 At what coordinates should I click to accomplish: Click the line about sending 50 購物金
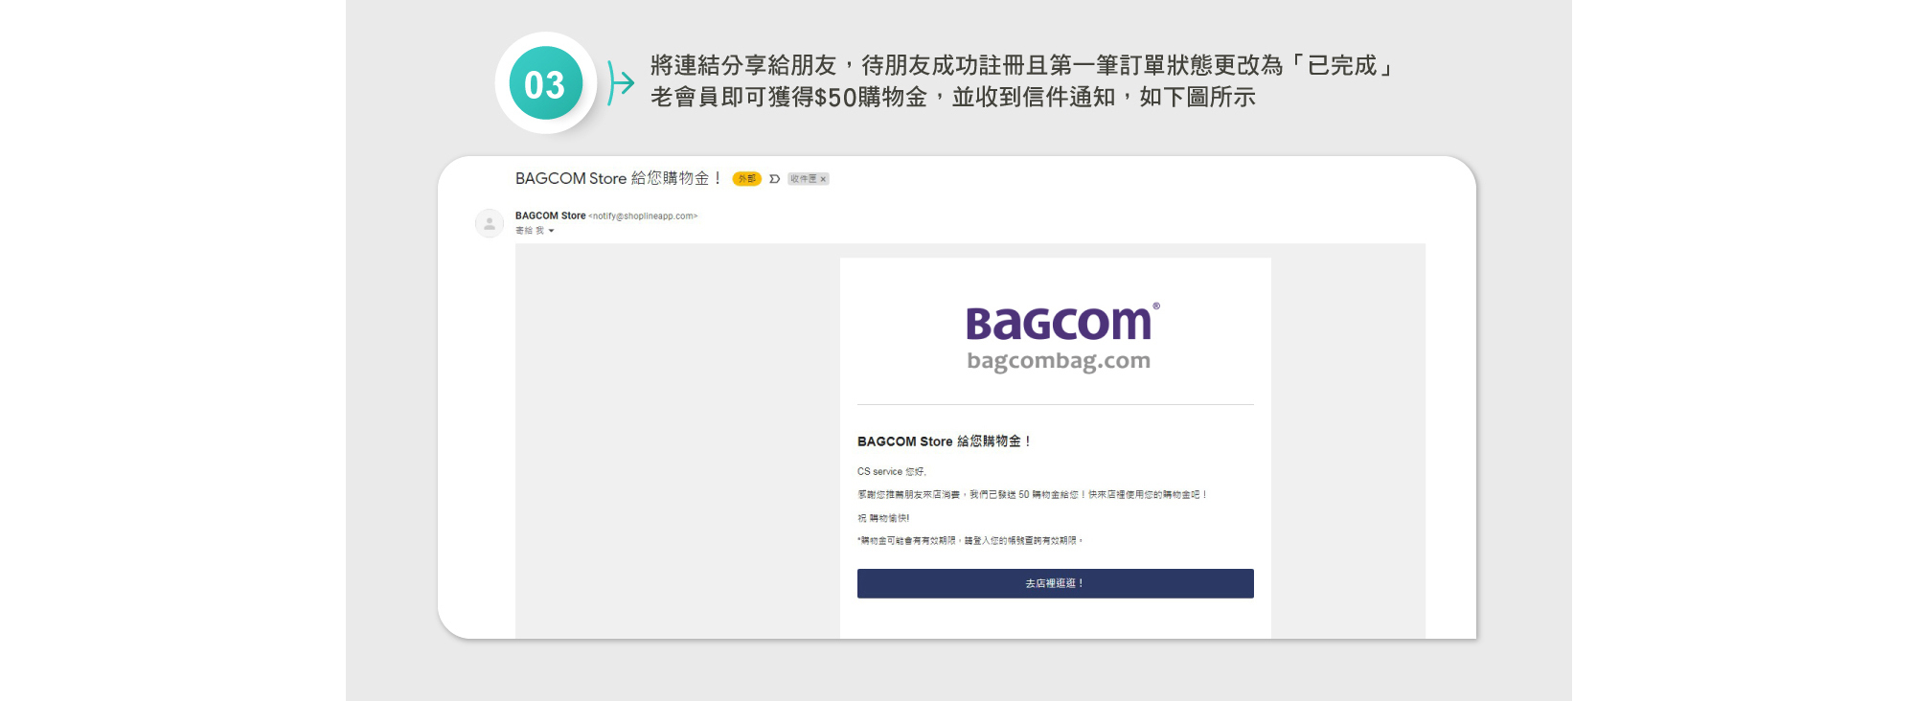coord(1032,495)
